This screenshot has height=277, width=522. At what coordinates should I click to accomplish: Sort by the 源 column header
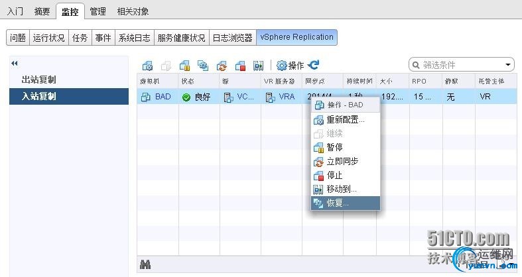point(240,81)
